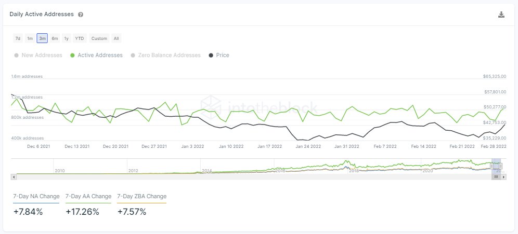Click the 2010 label in navigator
The image size is (518, 234).
60,171
